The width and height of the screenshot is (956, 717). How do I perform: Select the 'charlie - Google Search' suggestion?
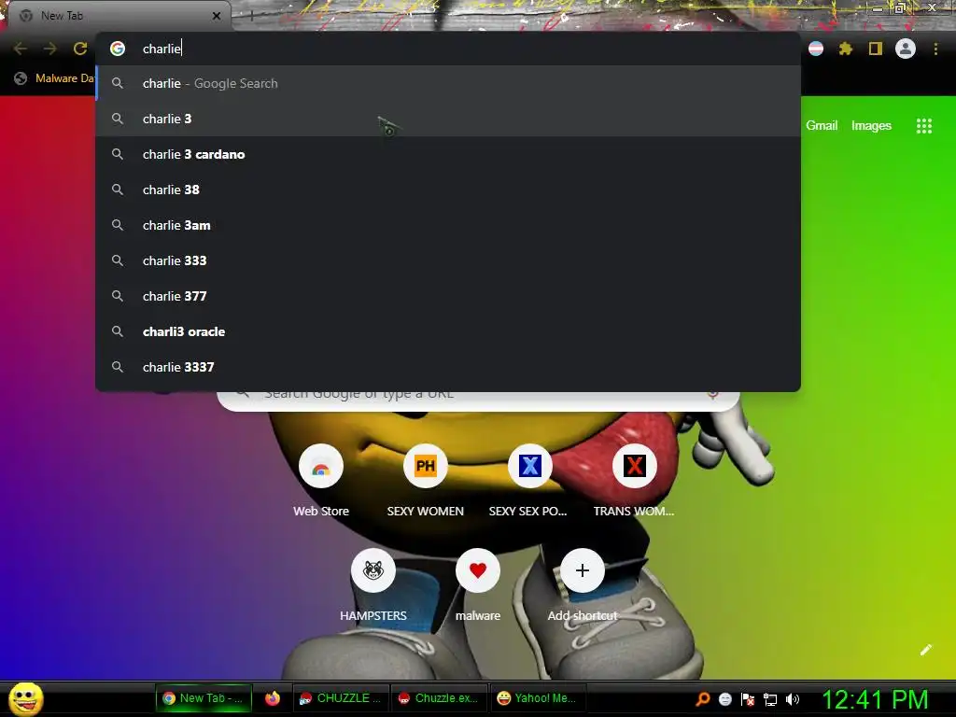coord(448,83)
